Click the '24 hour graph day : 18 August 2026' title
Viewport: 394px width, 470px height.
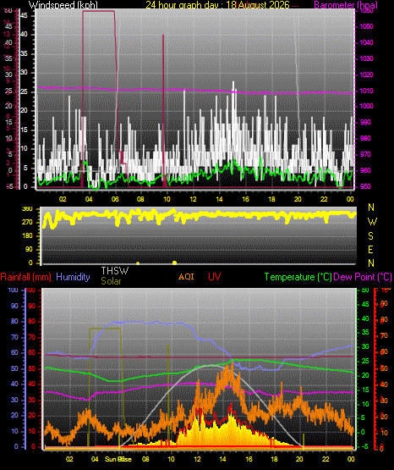tap(217, 5)
